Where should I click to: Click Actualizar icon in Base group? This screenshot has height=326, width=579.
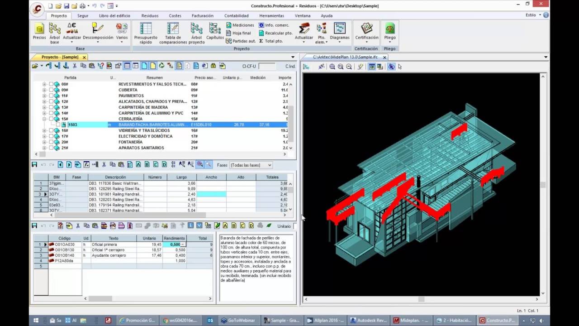pos(72,34)
